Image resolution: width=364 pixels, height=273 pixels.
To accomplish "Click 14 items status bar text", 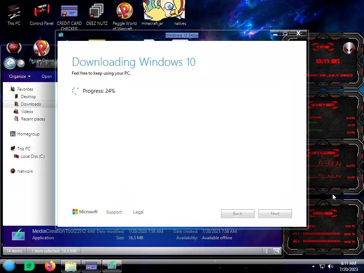I will click(x=14, y=251).
